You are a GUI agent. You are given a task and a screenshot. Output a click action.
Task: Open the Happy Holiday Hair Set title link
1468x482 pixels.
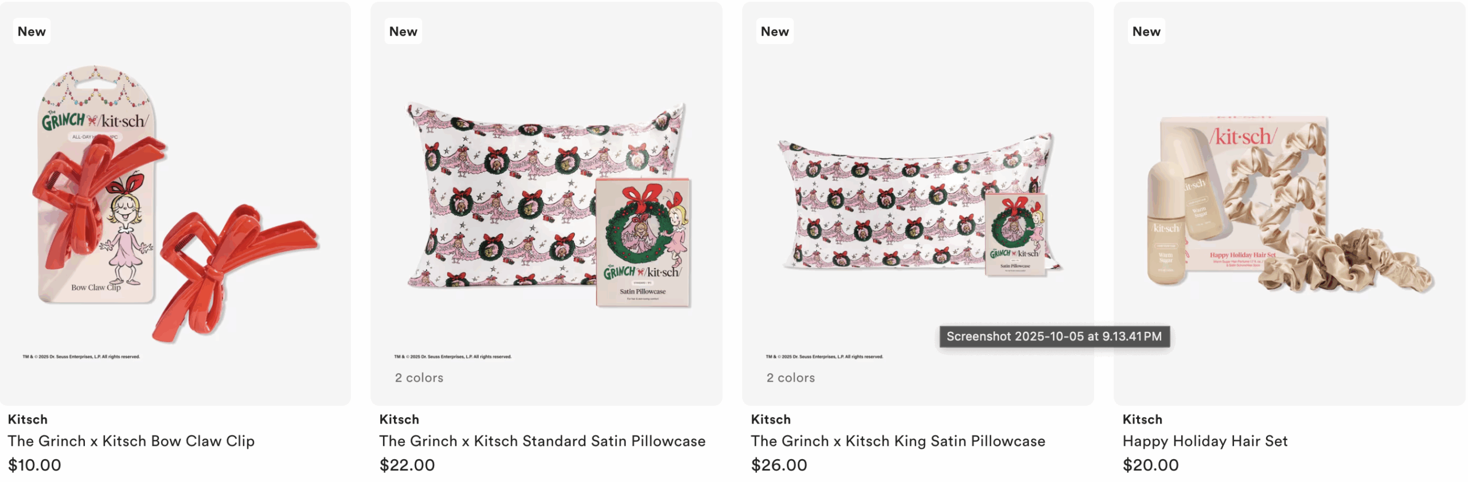pyautogui.click(x=1205, y=441)
